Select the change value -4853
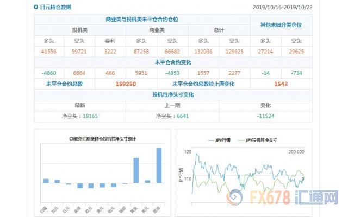Screen dimensions: 348x217 [172, 73]
